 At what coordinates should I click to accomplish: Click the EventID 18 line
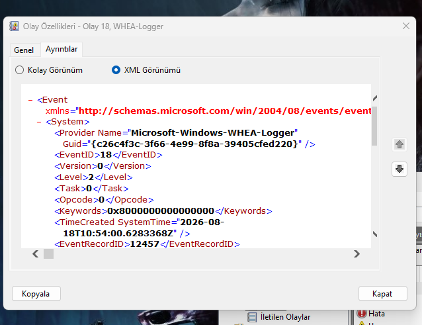(108, 155)
